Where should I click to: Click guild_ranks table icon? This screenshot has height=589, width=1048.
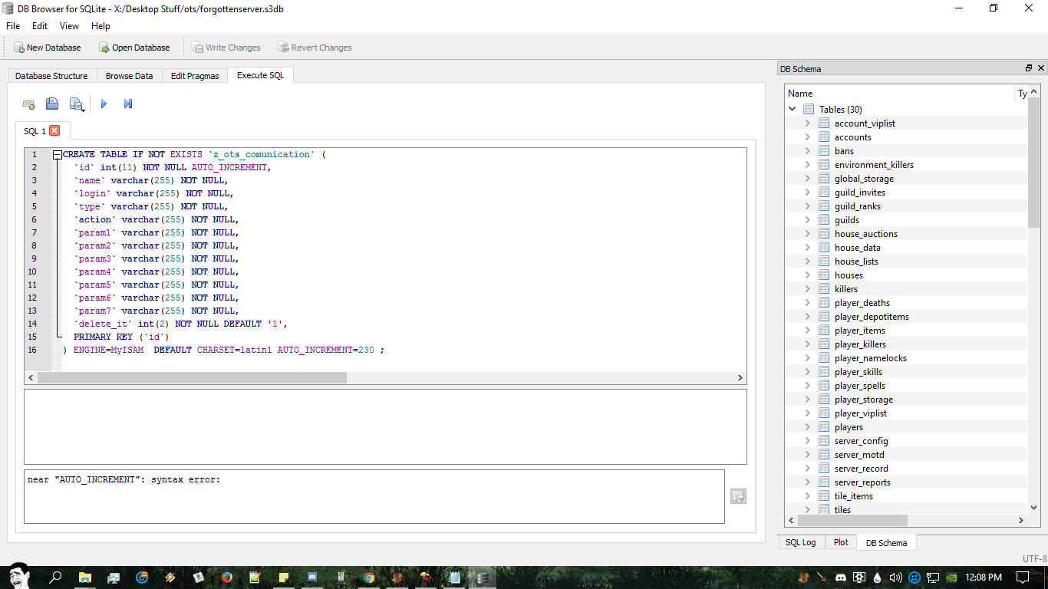pyautogui.click(x=824, y=206)
